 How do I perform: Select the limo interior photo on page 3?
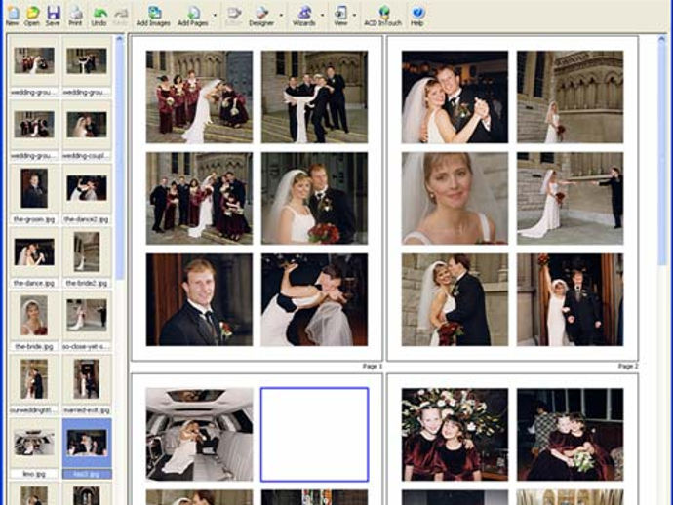click(x=200, y=434)
